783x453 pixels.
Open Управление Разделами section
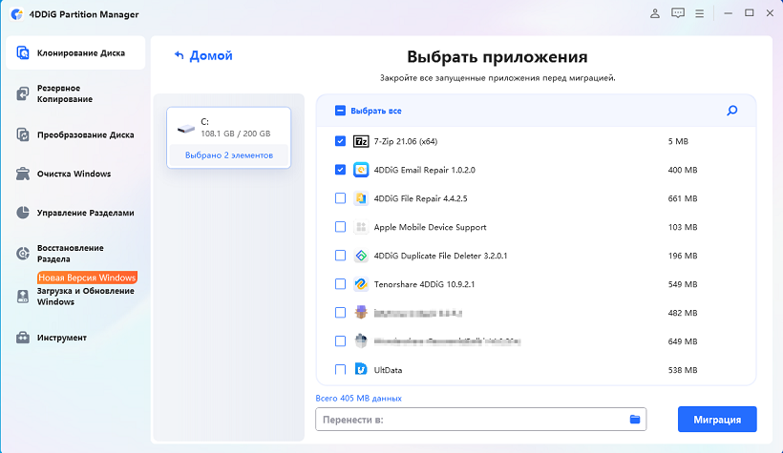pyautogui.click(x=75, y=213)
